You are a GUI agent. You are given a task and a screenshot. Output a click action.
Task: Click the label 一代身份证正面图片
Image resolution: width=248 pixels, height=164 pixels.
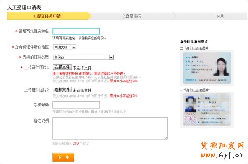[195, 90]
